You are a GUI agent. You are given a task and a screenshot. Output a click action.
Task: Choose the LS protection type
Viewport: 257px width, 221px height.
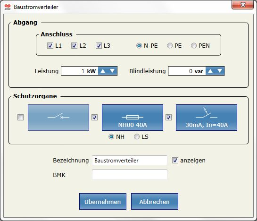click(137, 136)
